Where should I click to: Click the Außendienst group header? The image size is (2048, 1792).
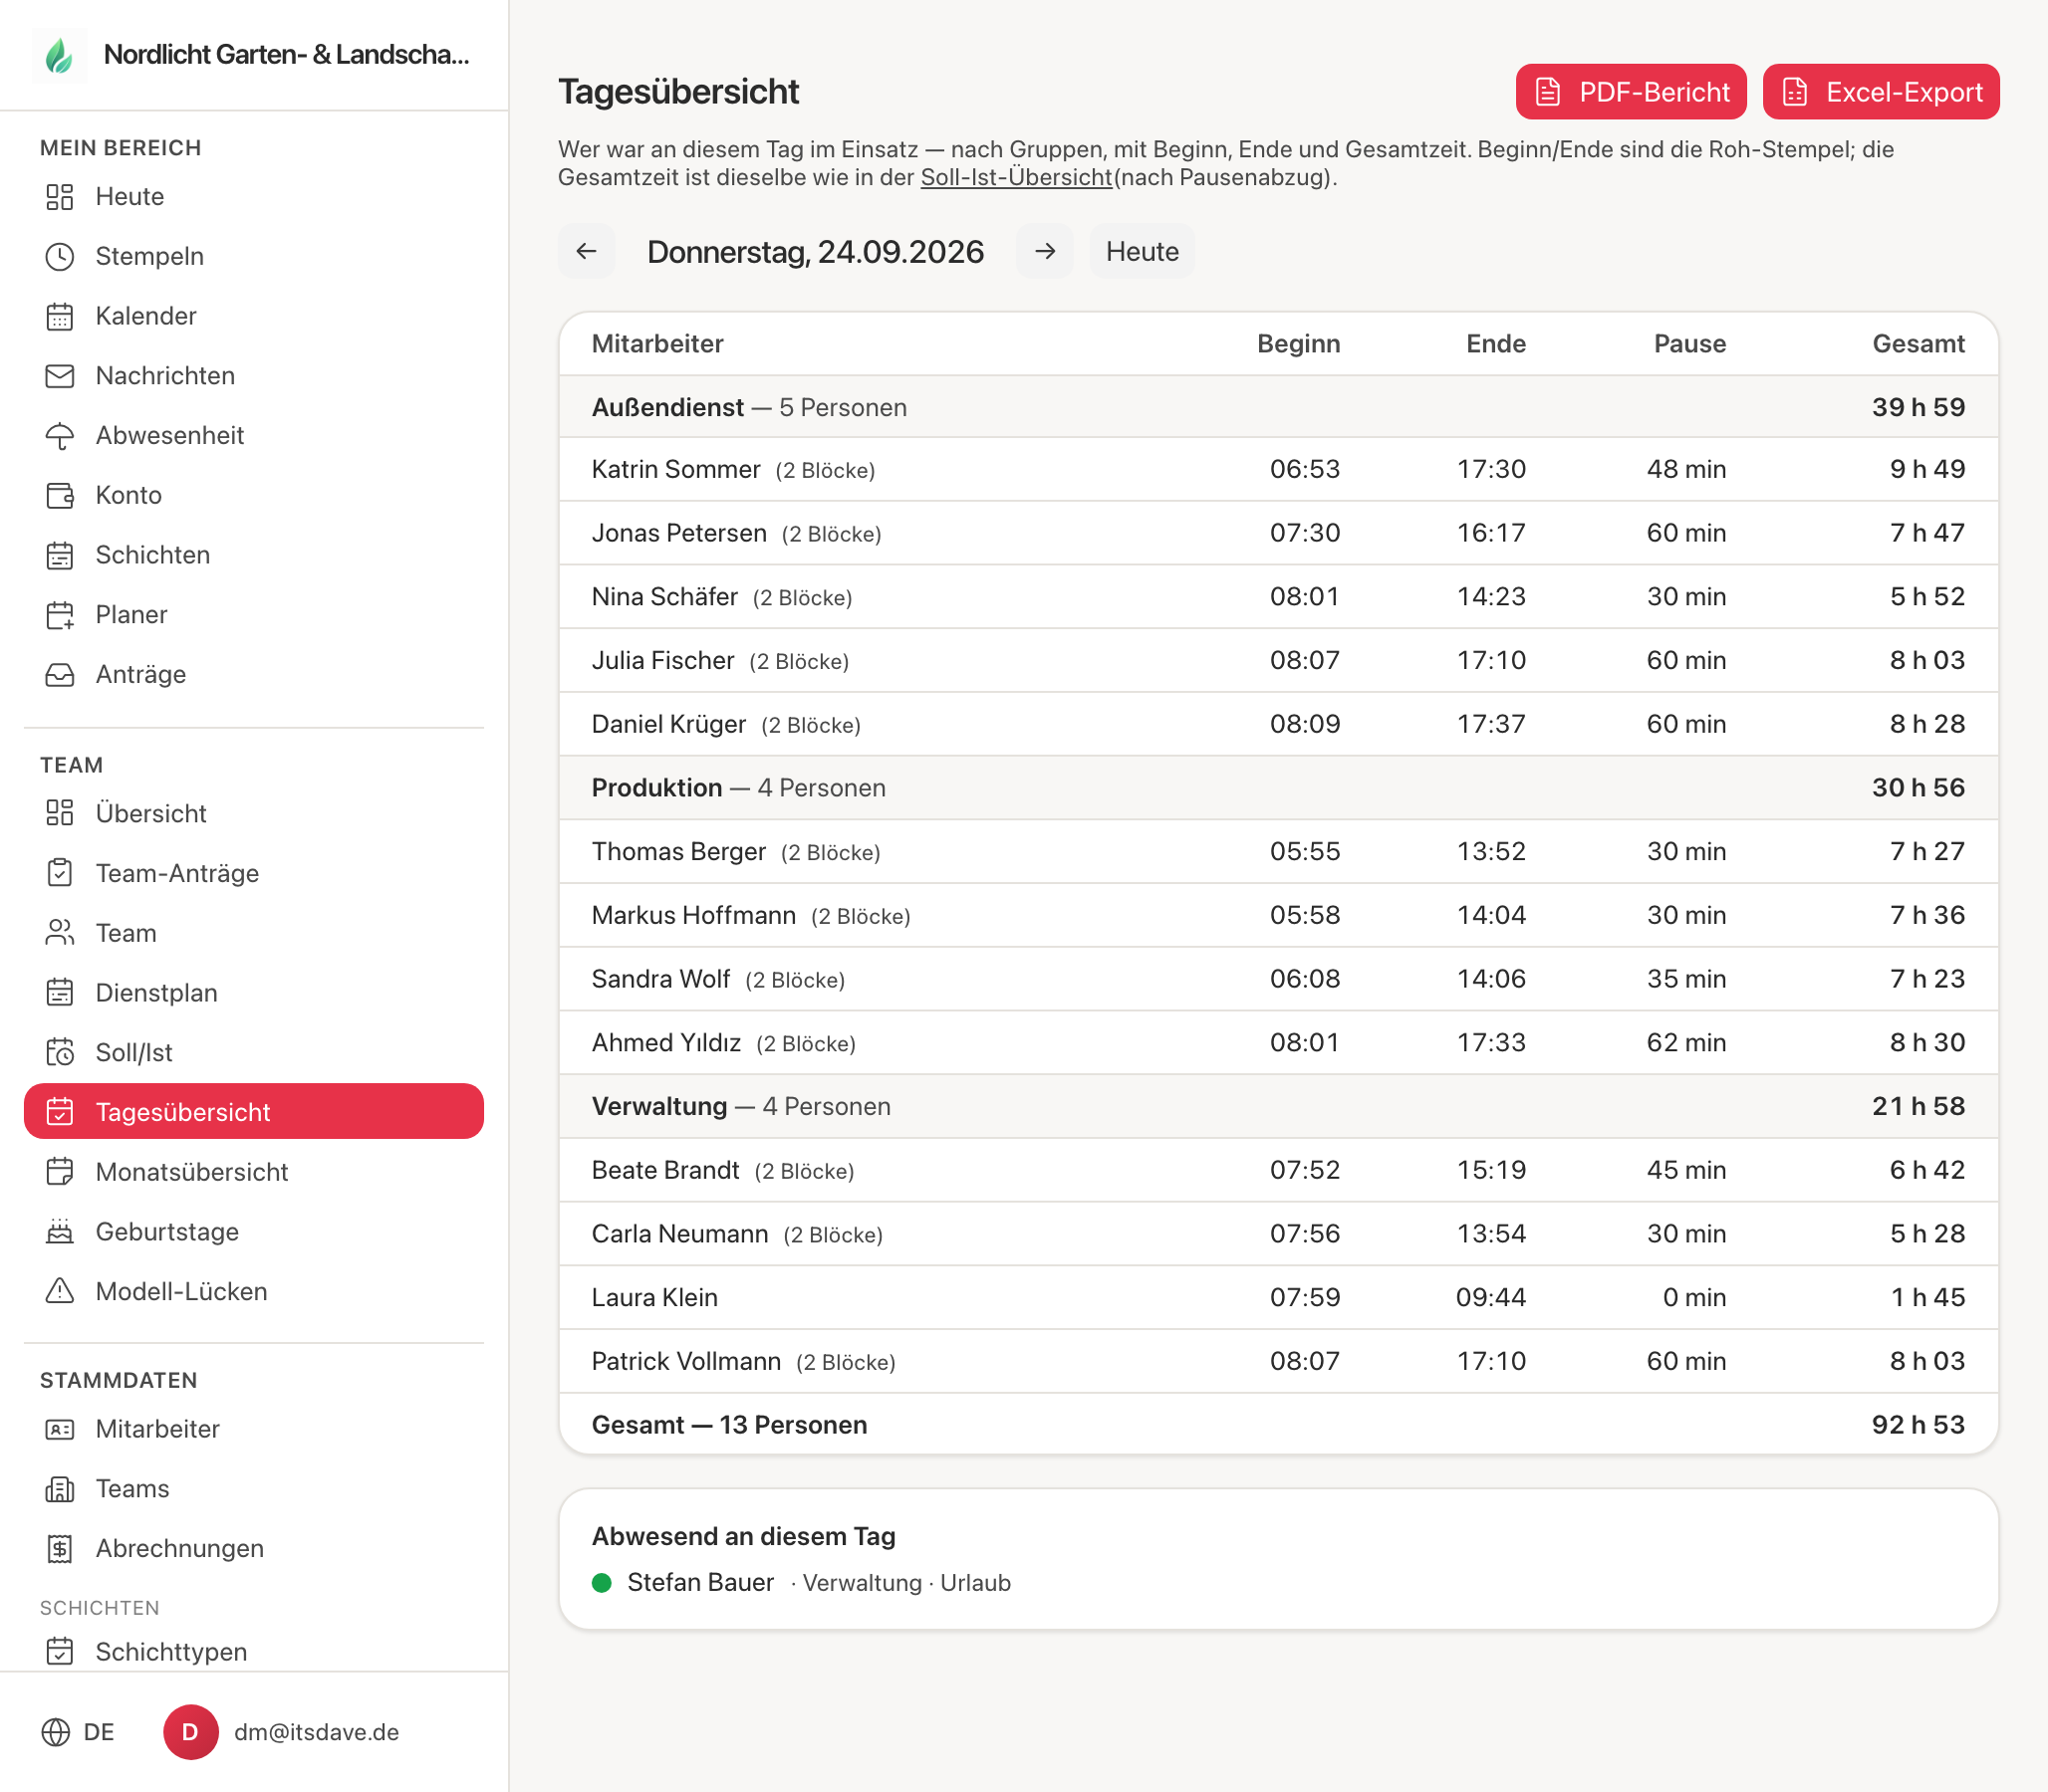pos(1279,407)
